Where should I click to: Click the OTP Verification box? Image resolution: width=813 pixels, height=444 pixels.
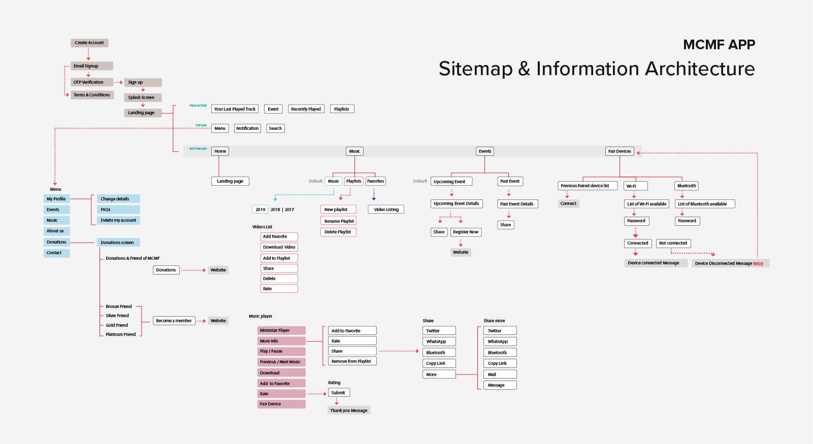(92, 82)
